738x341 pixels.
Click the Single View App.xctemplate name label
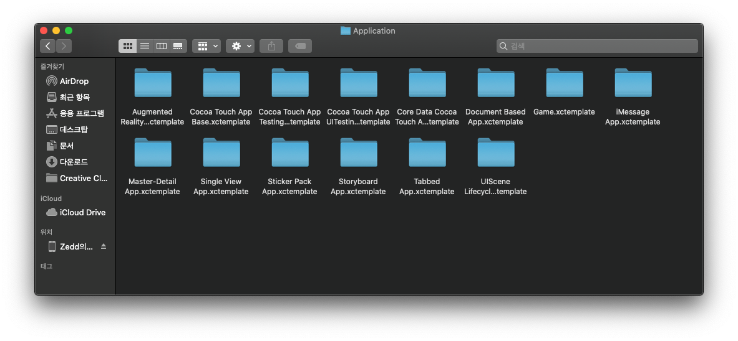pos(221,187)
